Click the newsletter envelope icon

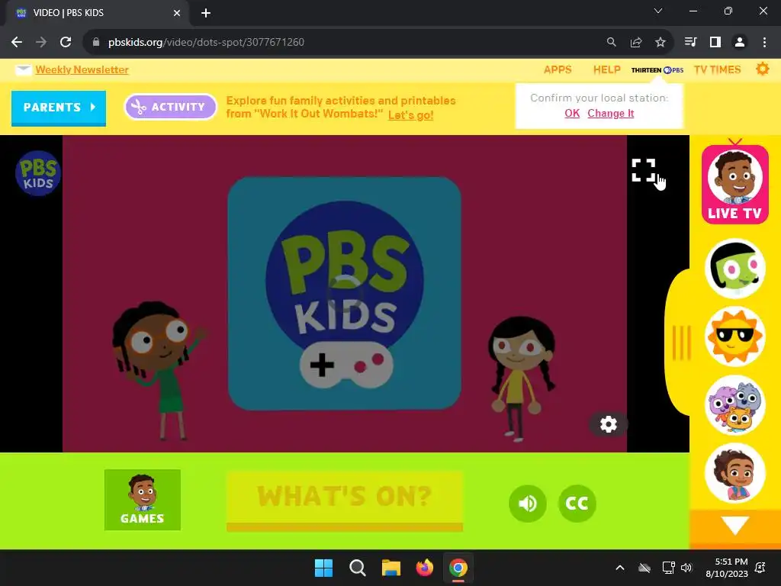(x=23, y=69)
